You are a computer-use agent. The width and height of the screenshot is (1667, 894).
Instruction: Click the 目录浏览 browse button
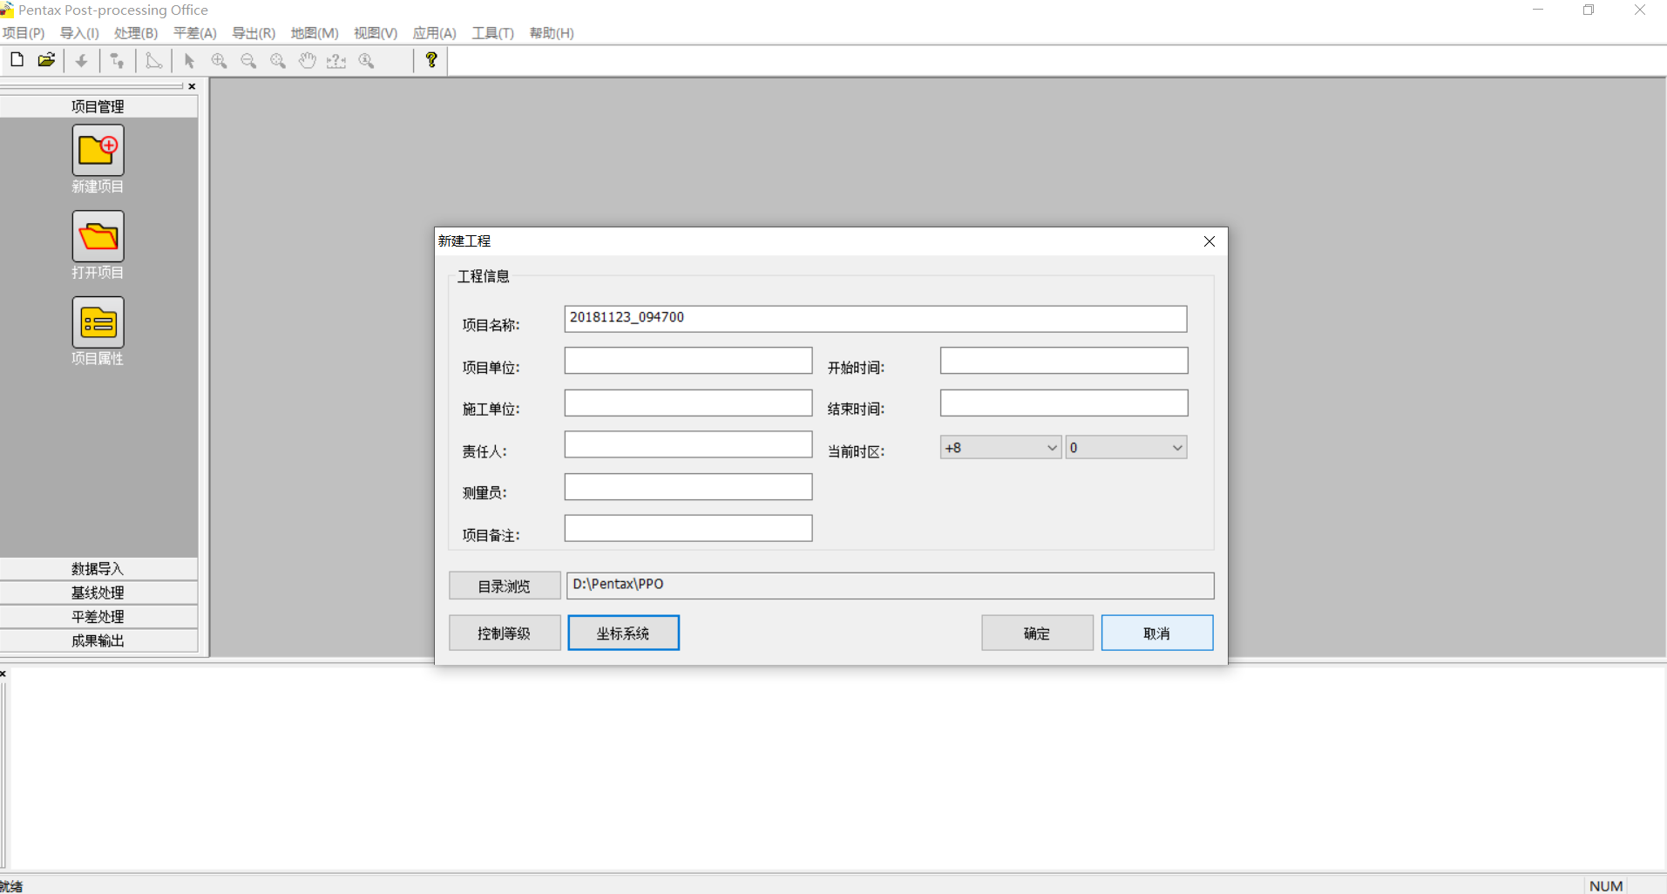(x=504, y=586)
